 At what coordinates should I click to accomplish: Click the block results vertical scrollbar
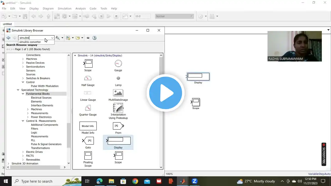point(161,66)
